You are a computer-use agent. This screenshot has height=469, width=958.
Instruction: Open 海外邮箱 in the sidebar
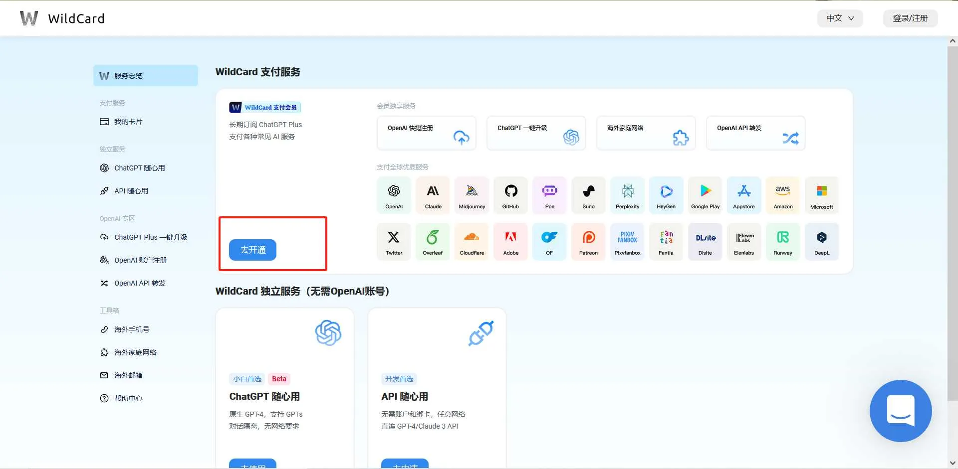coord(146,375)
